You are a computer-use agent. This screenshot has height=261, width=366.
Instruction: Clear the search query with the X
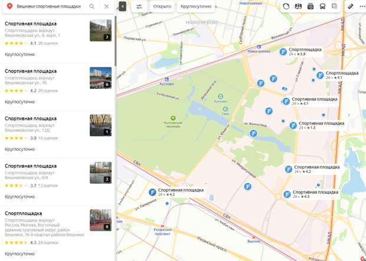coord(107,6)
